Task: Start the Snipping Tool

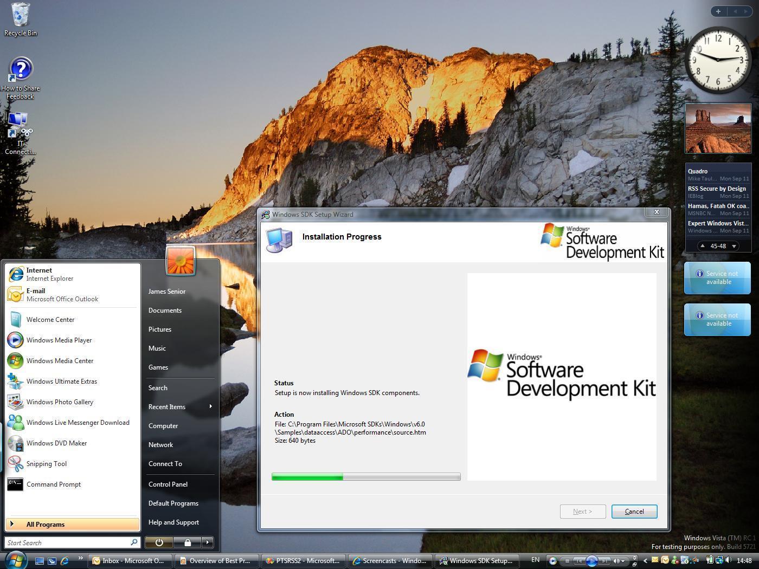Action: (73, 464)
